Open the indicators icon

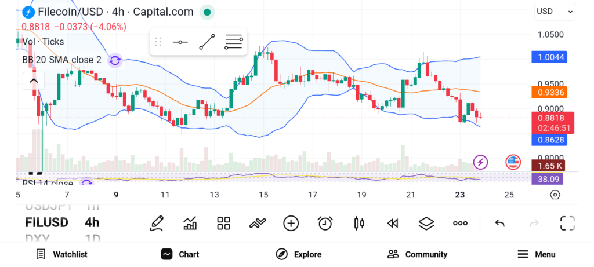(x=258, y=223)
